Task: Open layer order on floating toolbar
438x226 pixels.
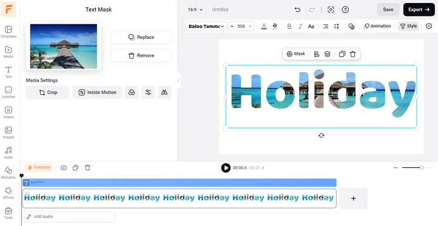Action: click(327, 54)
